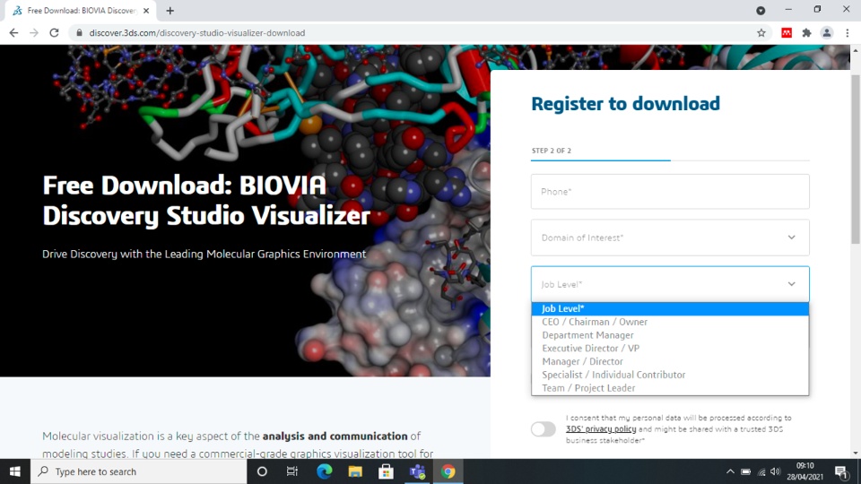The image size is (861, 484).
Task: Click the page vertical scrollbar thumb
Action: coord(856,160)
